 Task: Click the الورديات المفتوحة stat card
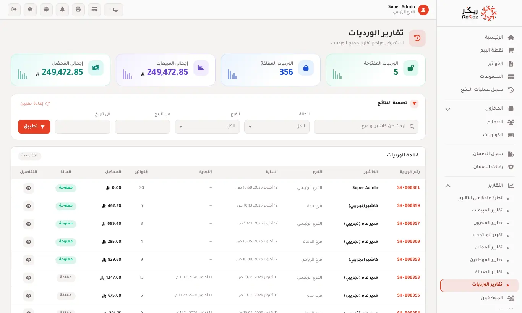click(376, 70)
